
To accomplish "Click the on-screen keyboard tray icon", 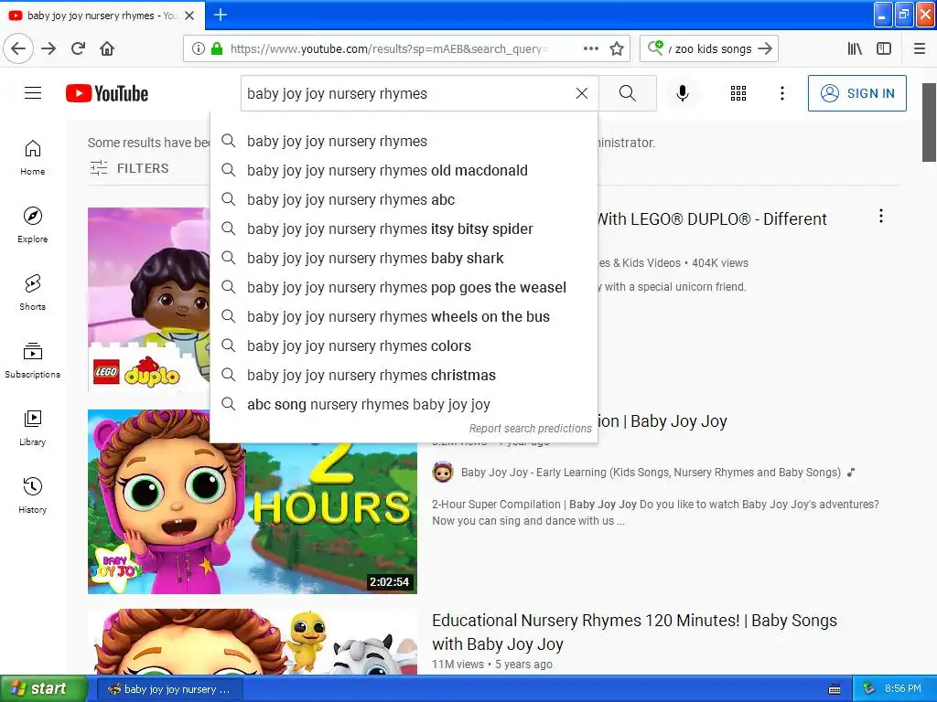I will pos(835,689).
